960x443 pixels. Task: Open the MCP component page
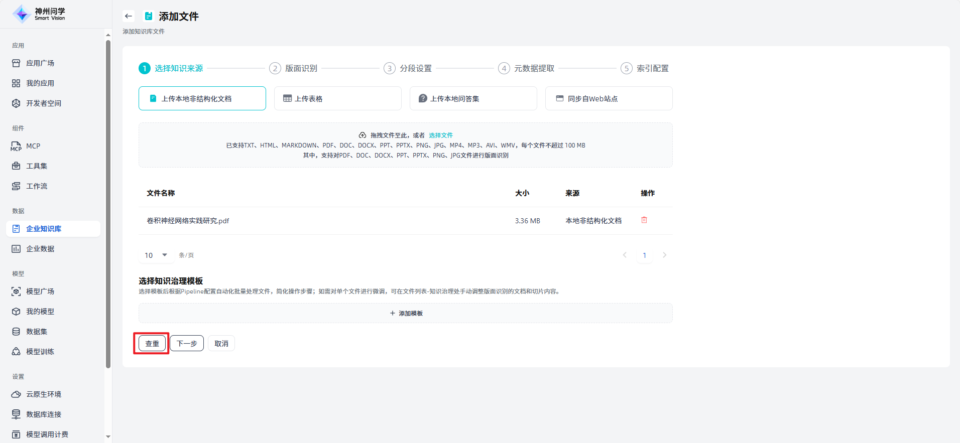click(33, 146)
